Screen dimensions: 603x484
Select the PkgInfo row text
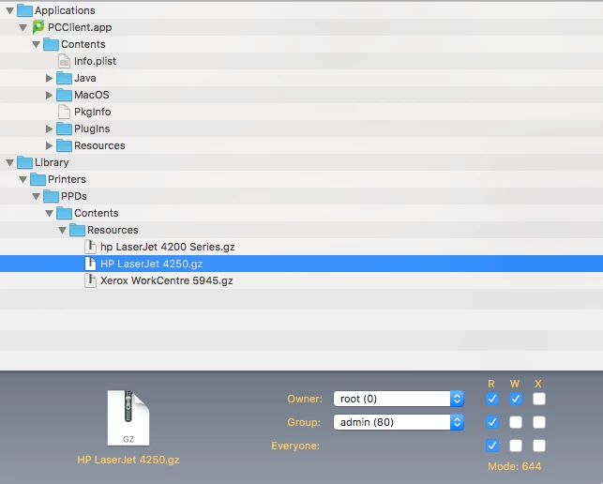92,112
